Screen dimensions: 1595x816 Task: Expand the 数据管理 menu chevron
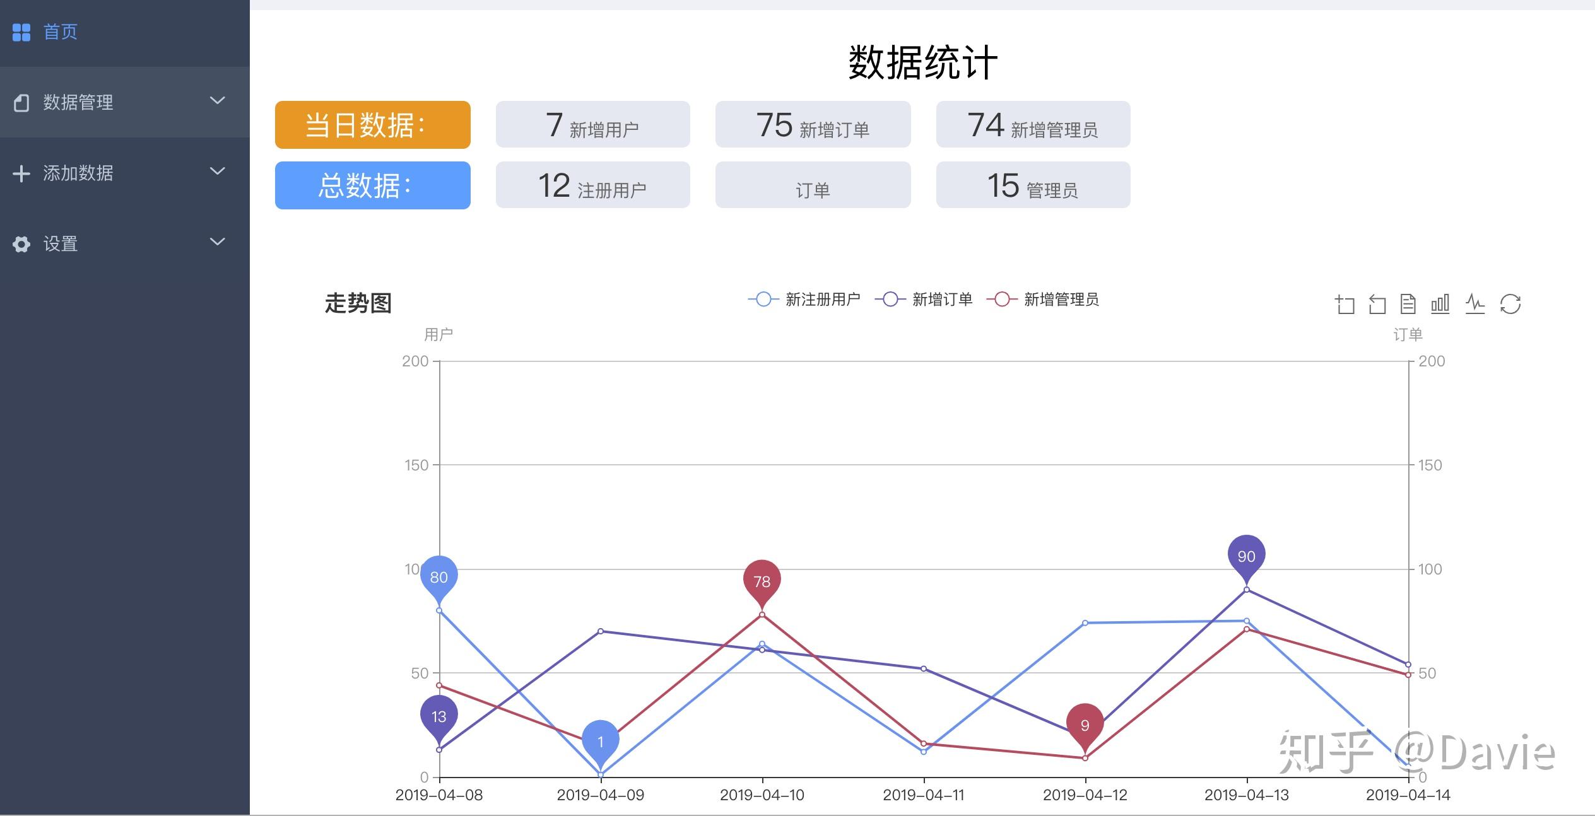[x=218, y=101]
